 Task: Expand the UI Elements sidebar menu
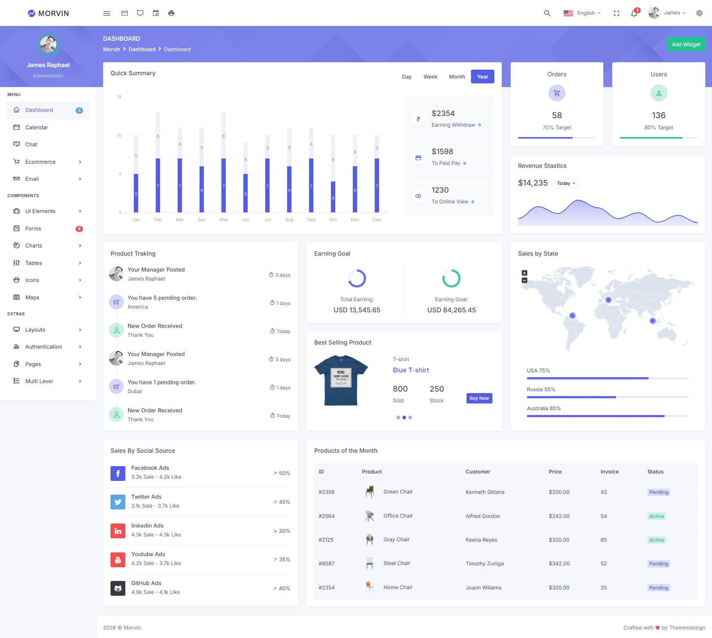click(48, 211)
